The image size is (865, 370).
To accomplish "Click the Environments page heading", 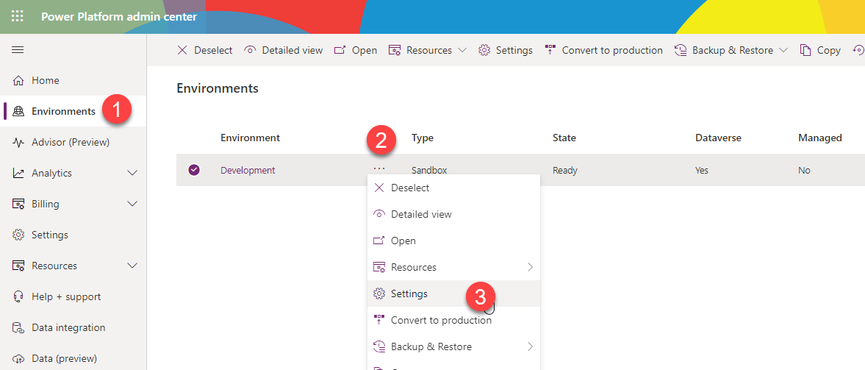I will [x=218, y=88].
